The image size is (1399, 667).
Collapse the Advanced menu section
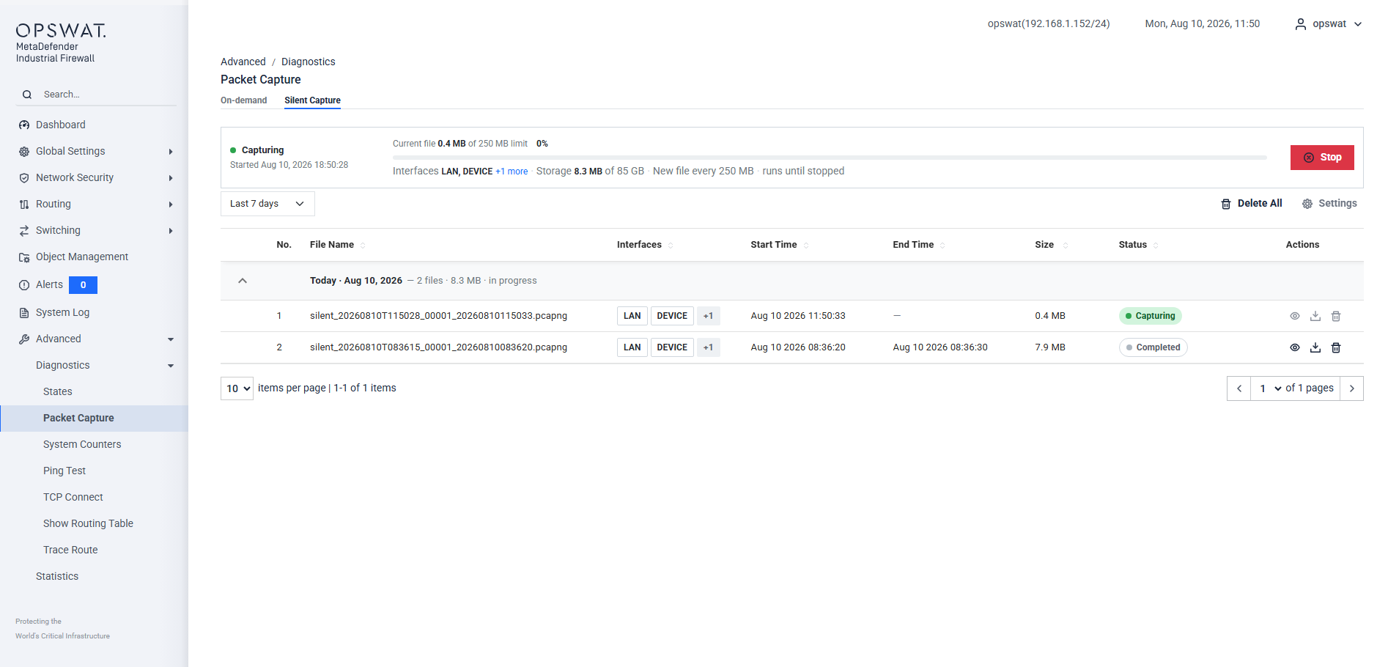[x=171, y=339]
